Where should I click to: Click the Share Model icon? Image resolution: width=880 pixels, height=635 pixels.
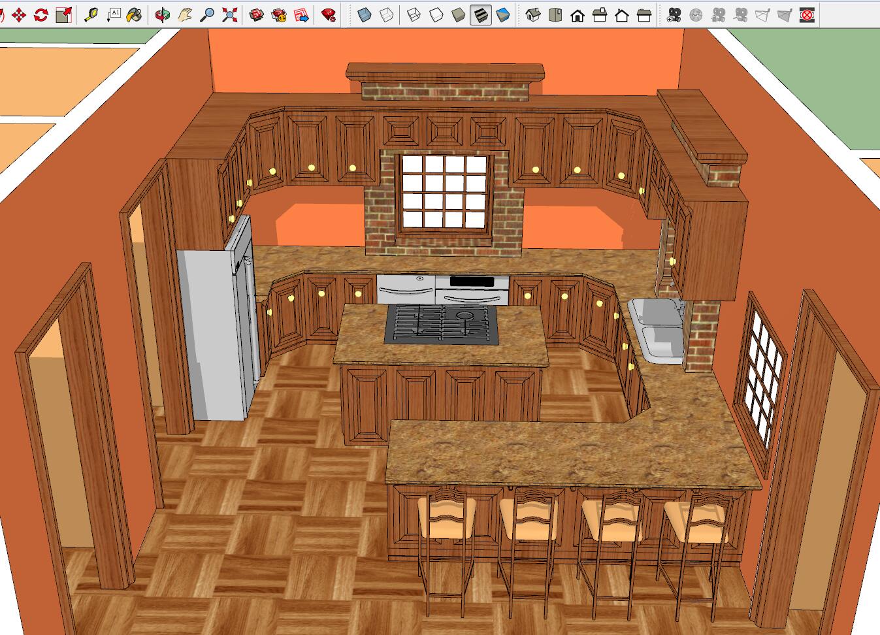click(279, 14)
